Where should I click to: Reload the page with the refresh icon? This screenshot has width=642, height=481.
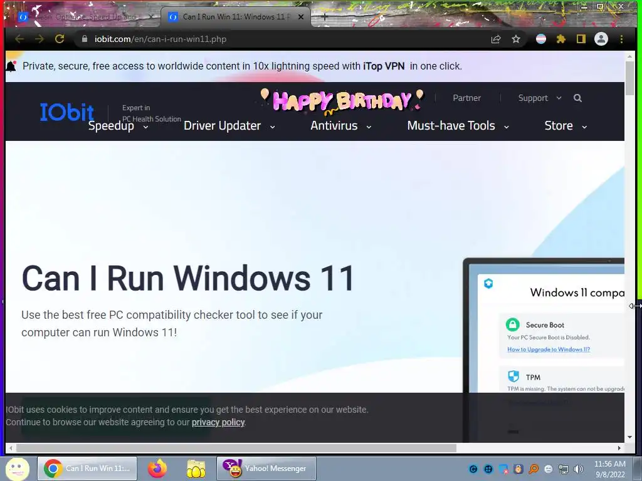pos(60,39)
